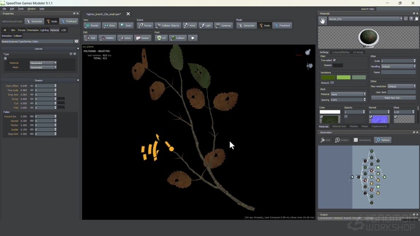
Task: Open the Back Material dropdown
Action: pos(348,94)
